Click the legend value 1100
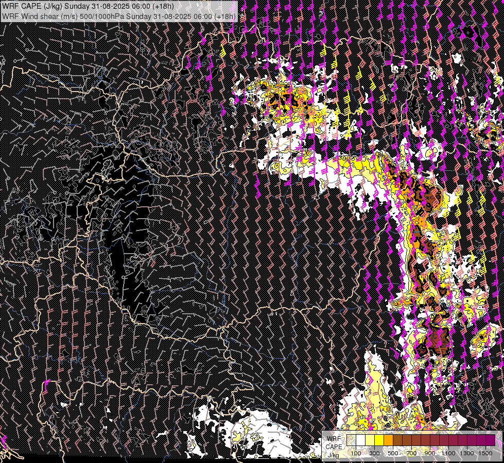This screenshot has height=463, width=504. click(x=448, y=453)
